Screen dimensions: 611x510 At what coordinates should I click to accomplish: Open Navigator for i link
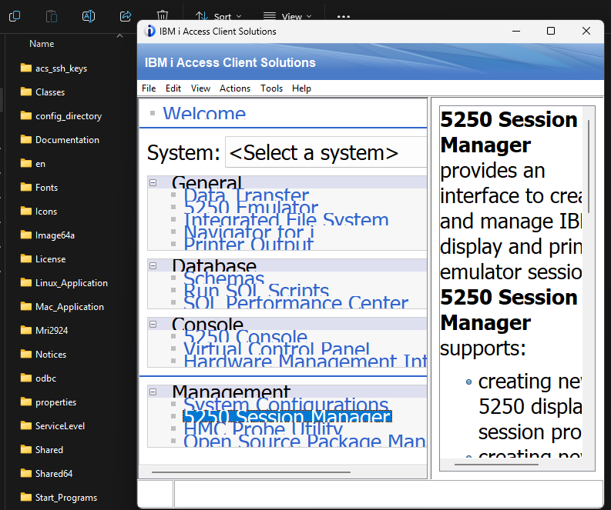249,232
